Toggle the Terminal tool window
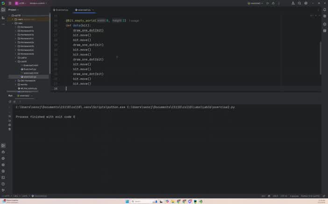This screenshot has height=204, width=328. (3, 177)
